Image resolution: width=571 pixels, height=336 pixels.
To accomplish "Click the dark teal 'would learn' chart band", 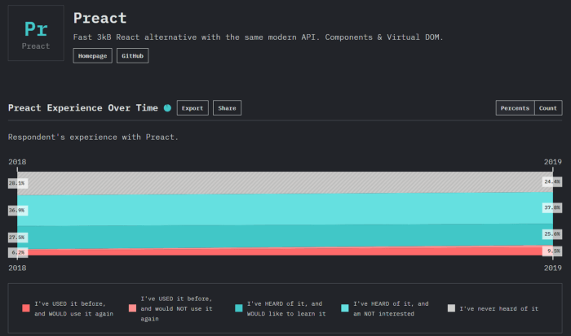I will click(285, 236).
